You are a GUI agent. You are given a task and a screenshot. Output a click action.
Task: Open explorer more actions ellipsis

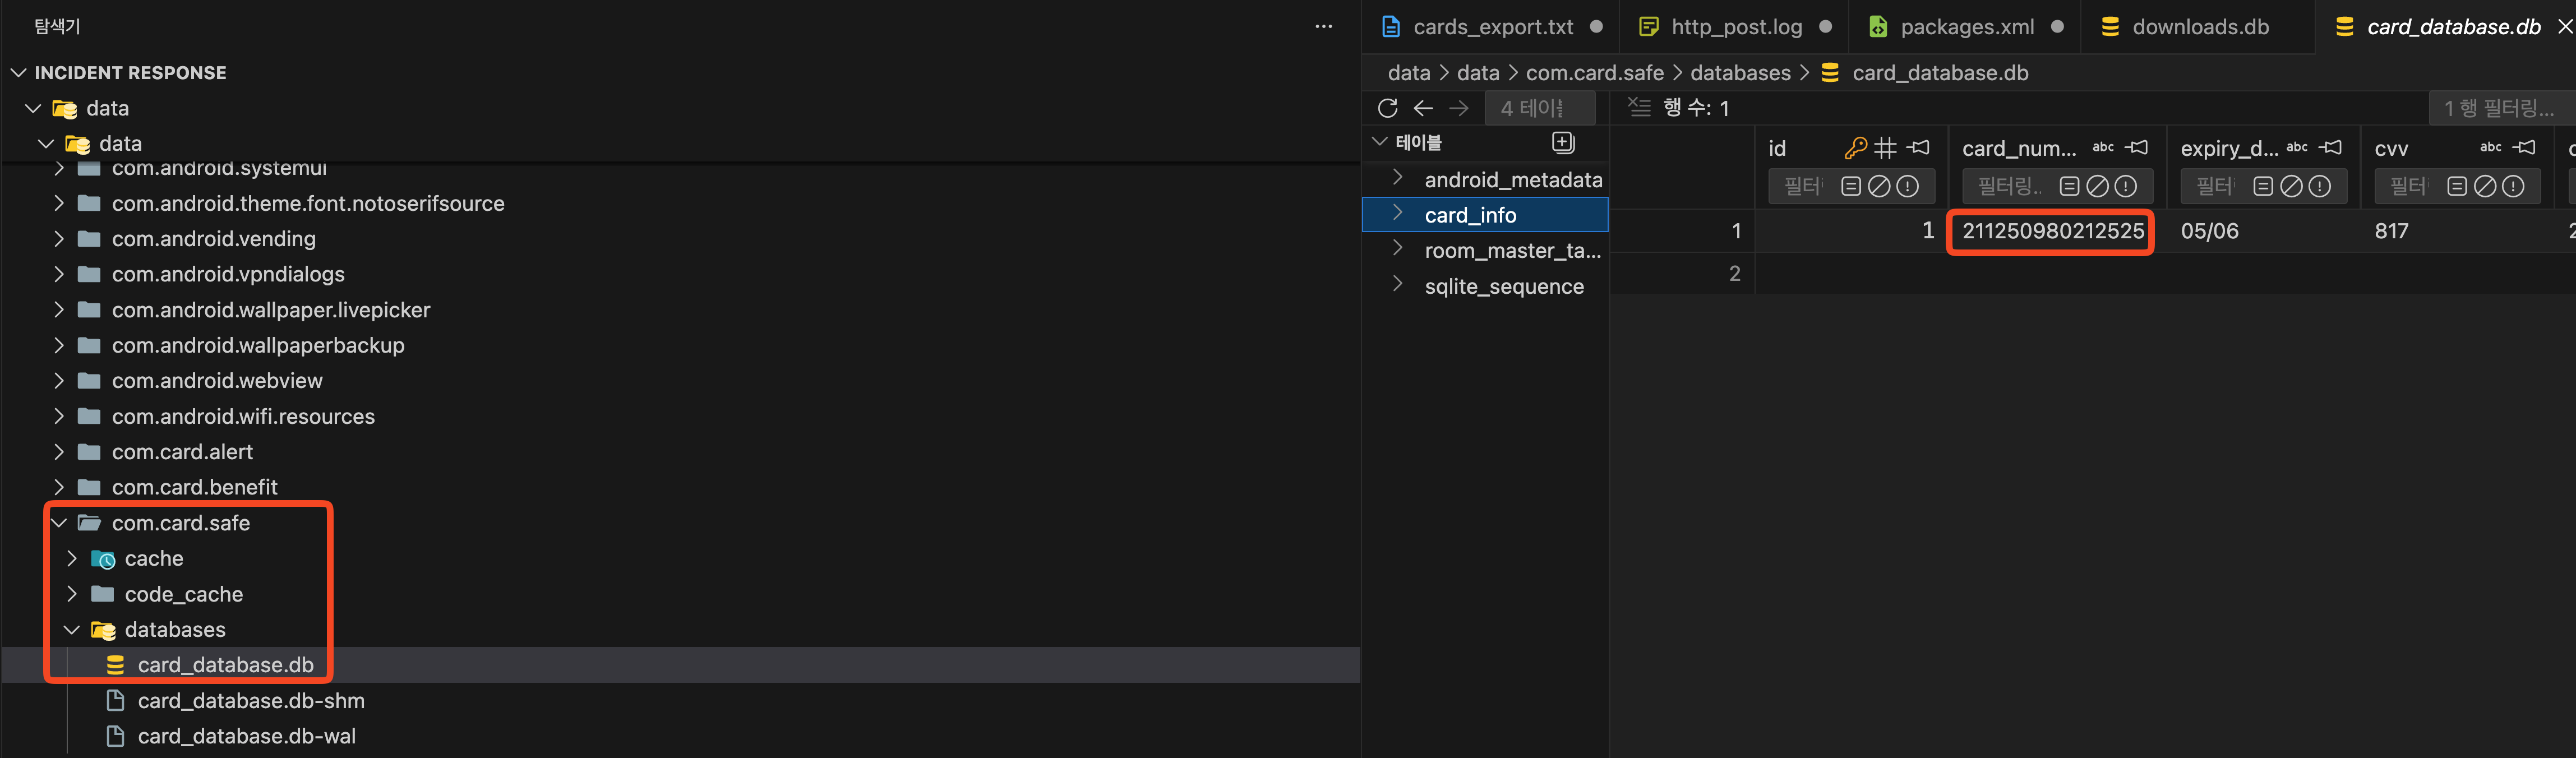(1323, 27)
